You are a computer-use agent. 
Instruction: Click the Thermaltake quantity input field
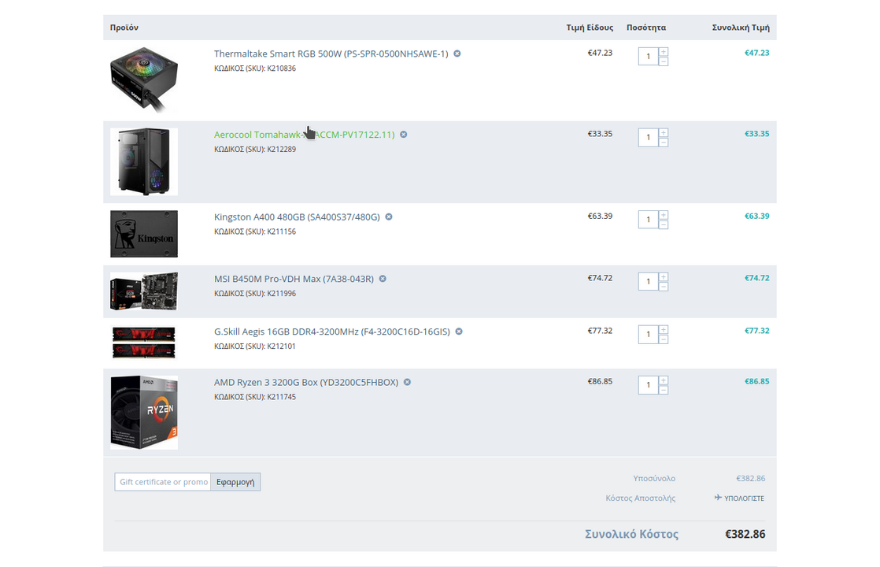point(649,56)
